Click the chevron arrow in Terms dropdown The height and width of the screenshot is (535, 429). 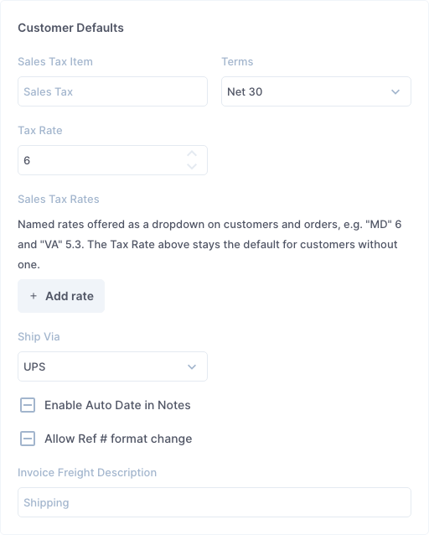tap(395, 91)
